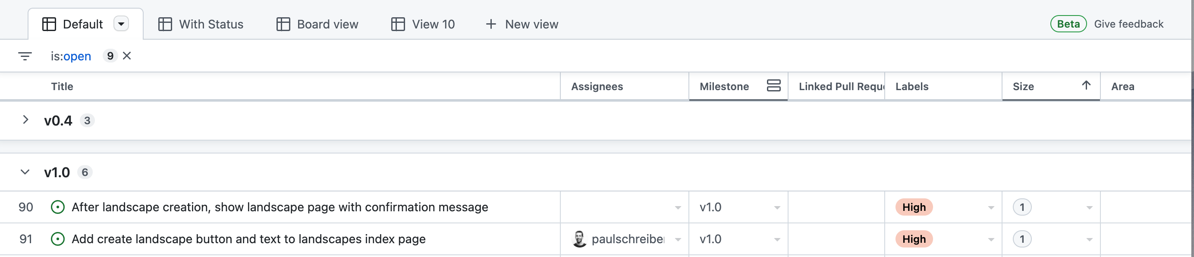Click open issue icon for issue 90
This screenshot has width=1194, height=257.
click(57, 207)
